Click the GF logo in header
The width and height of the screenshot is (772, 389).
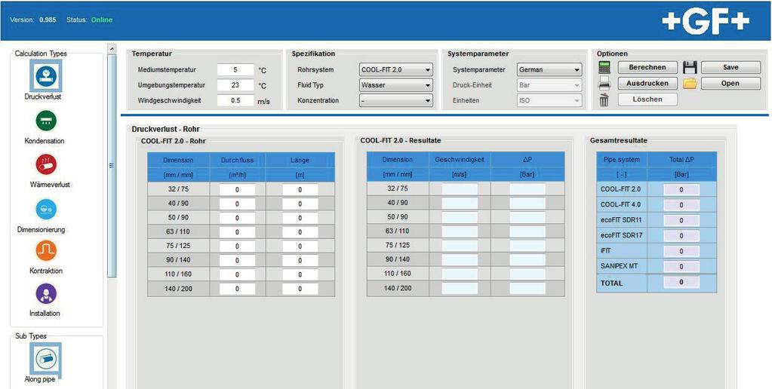(x=706, y=21)
